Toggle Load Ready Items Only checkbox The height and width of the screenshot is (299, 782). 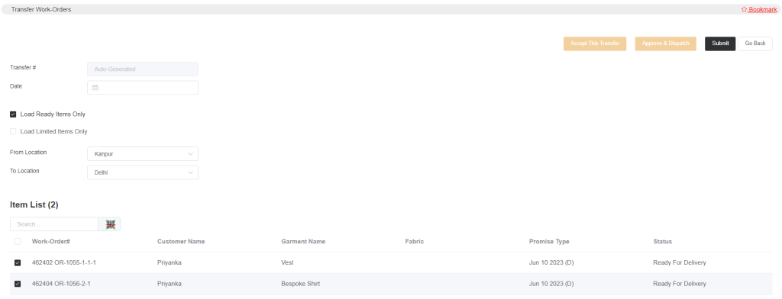(x=13, y=114)
